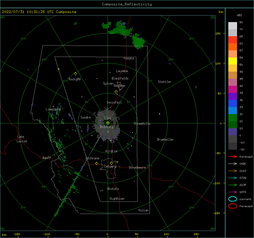254x238 pixels.
Task: Click the yellow diamond marker near RockyMH
Action: (x=75, y=74)
